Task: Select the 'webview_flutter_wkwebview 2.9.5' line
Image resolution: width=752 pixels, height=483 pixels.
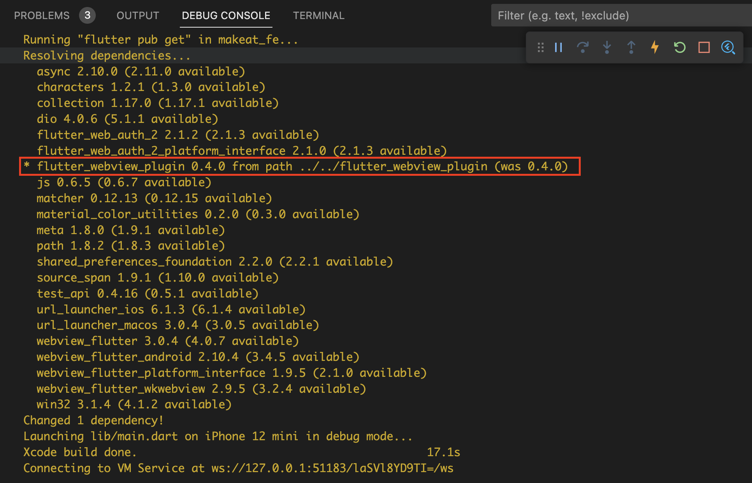Action: pyautogui.click(x=201, y=389)
